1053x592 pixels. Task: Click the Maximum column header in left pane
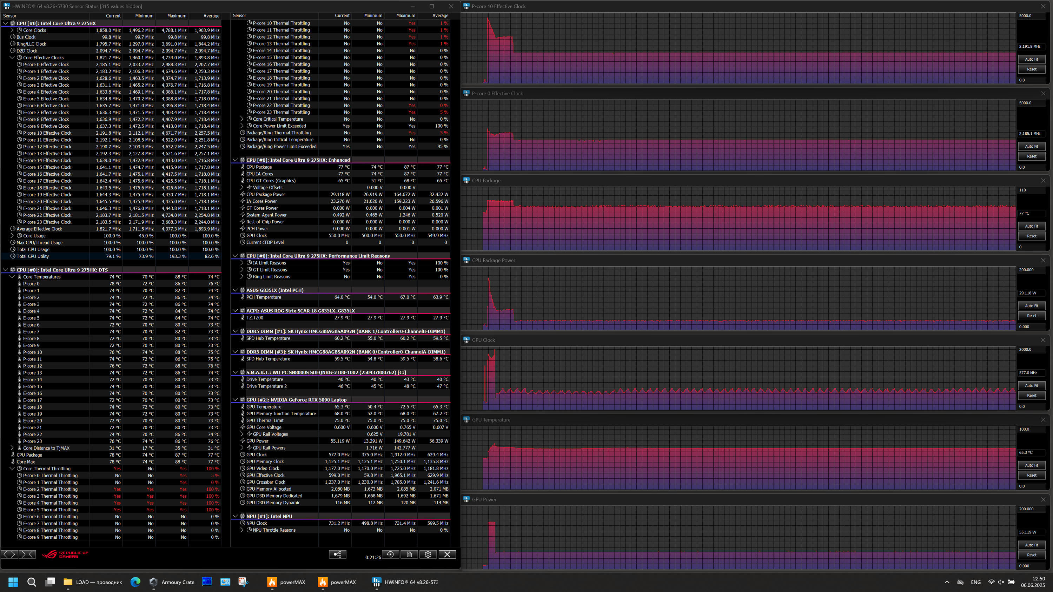177,15
